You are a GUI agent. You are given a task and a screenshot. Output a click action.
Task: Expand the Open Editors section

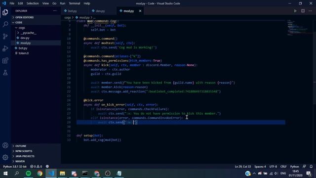click(36, 17)
